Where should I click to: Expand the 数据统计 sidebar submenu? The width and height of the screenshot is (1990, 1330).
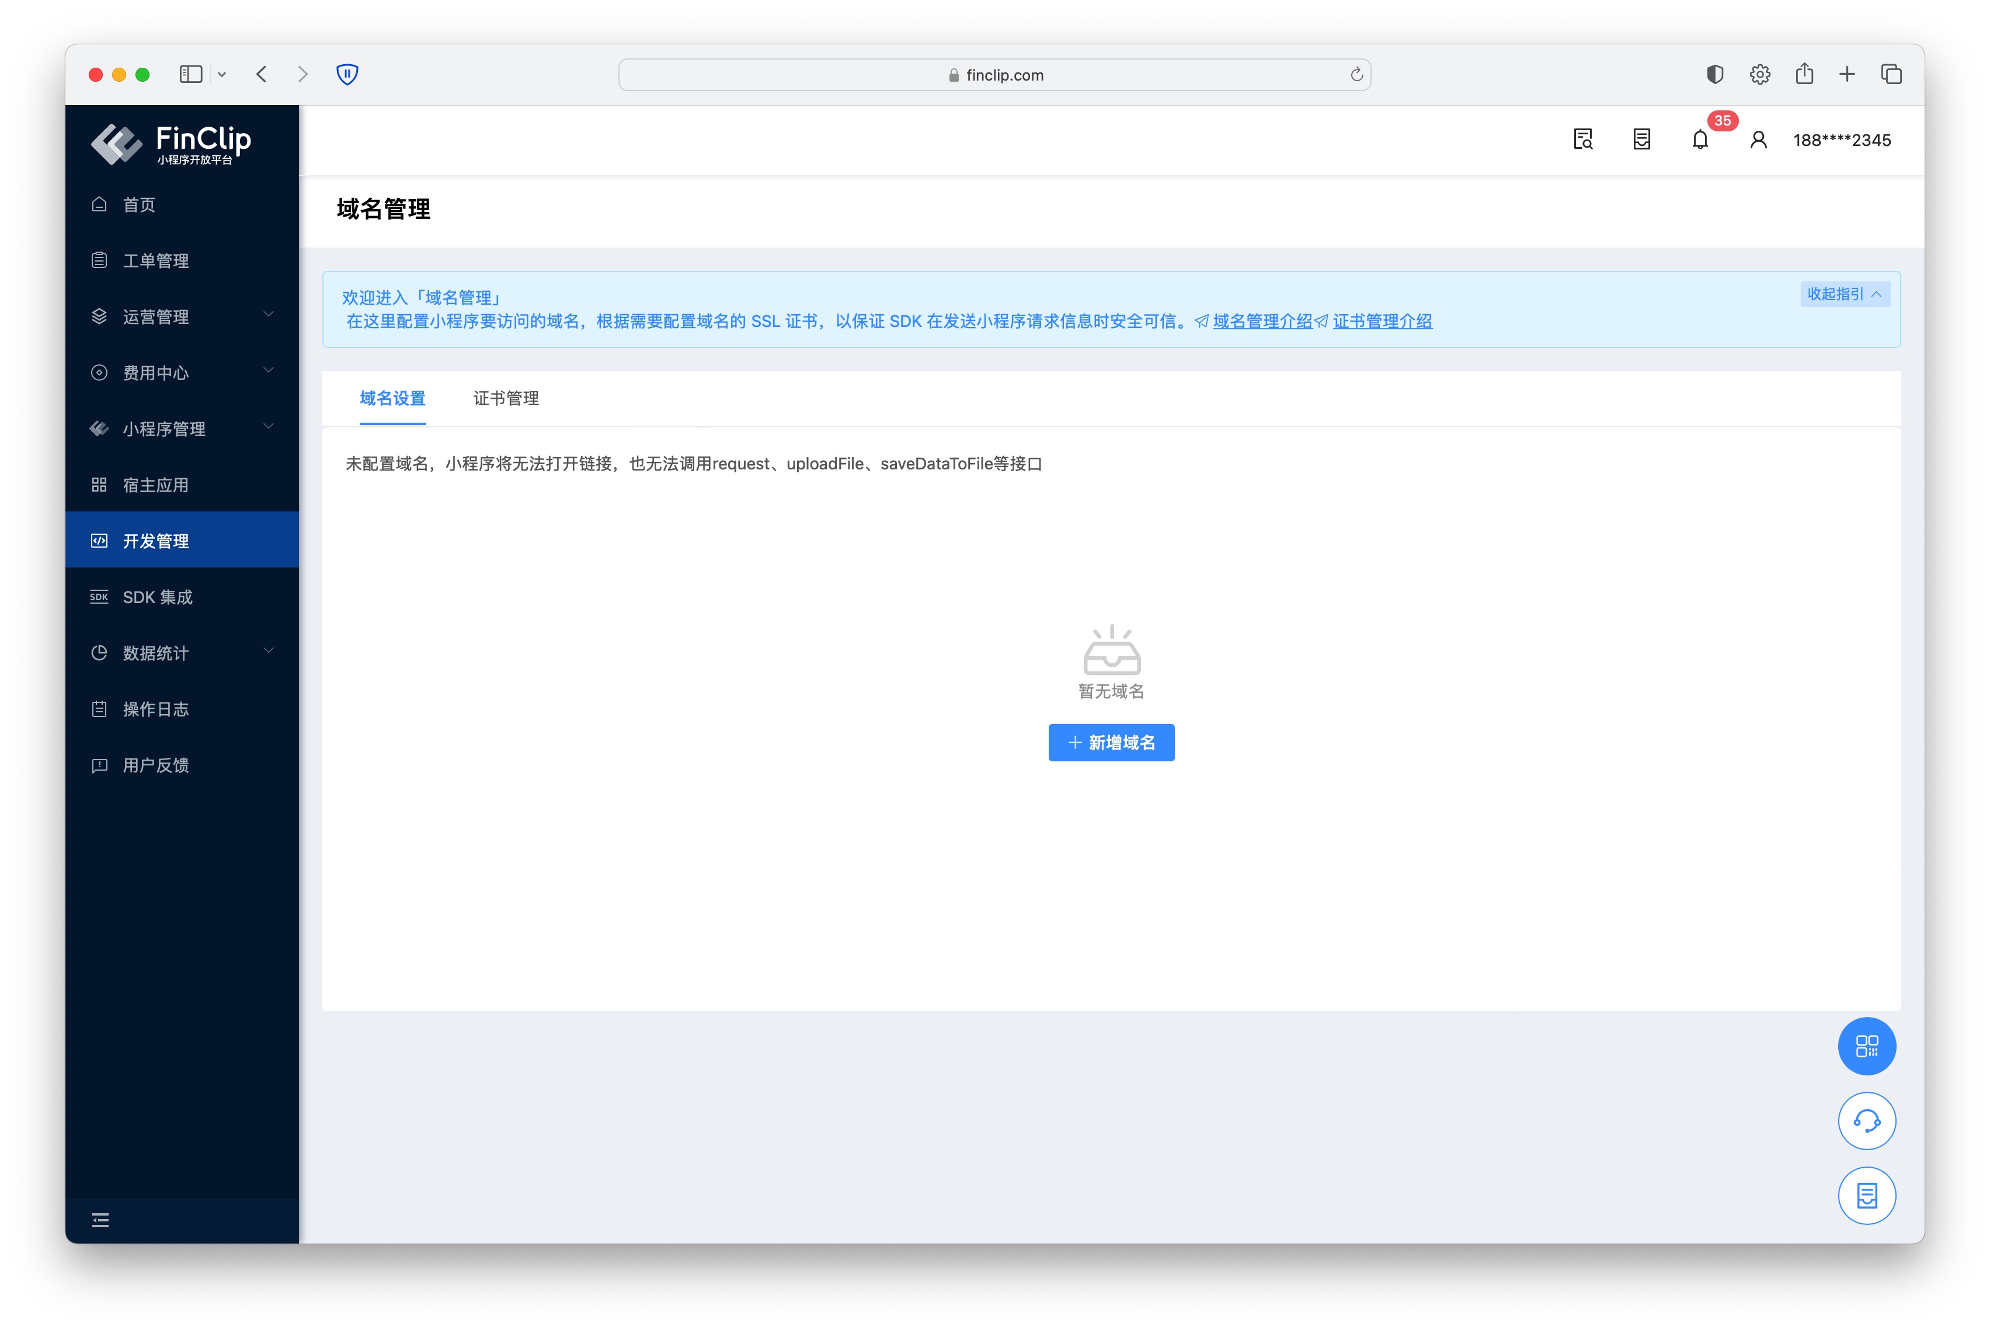[x=182, y=652]
